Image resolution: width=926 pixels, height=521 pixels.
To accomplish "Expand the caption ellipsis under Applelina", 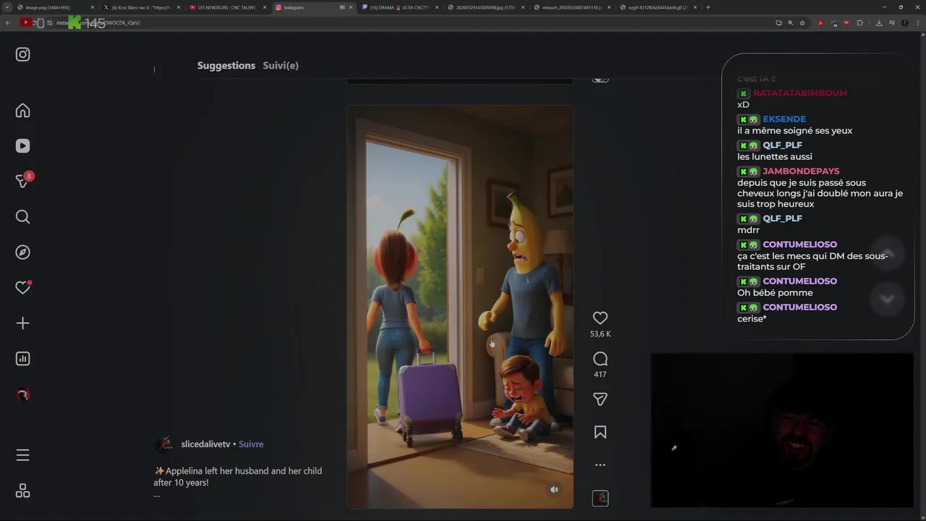I will tap(156, 495).
